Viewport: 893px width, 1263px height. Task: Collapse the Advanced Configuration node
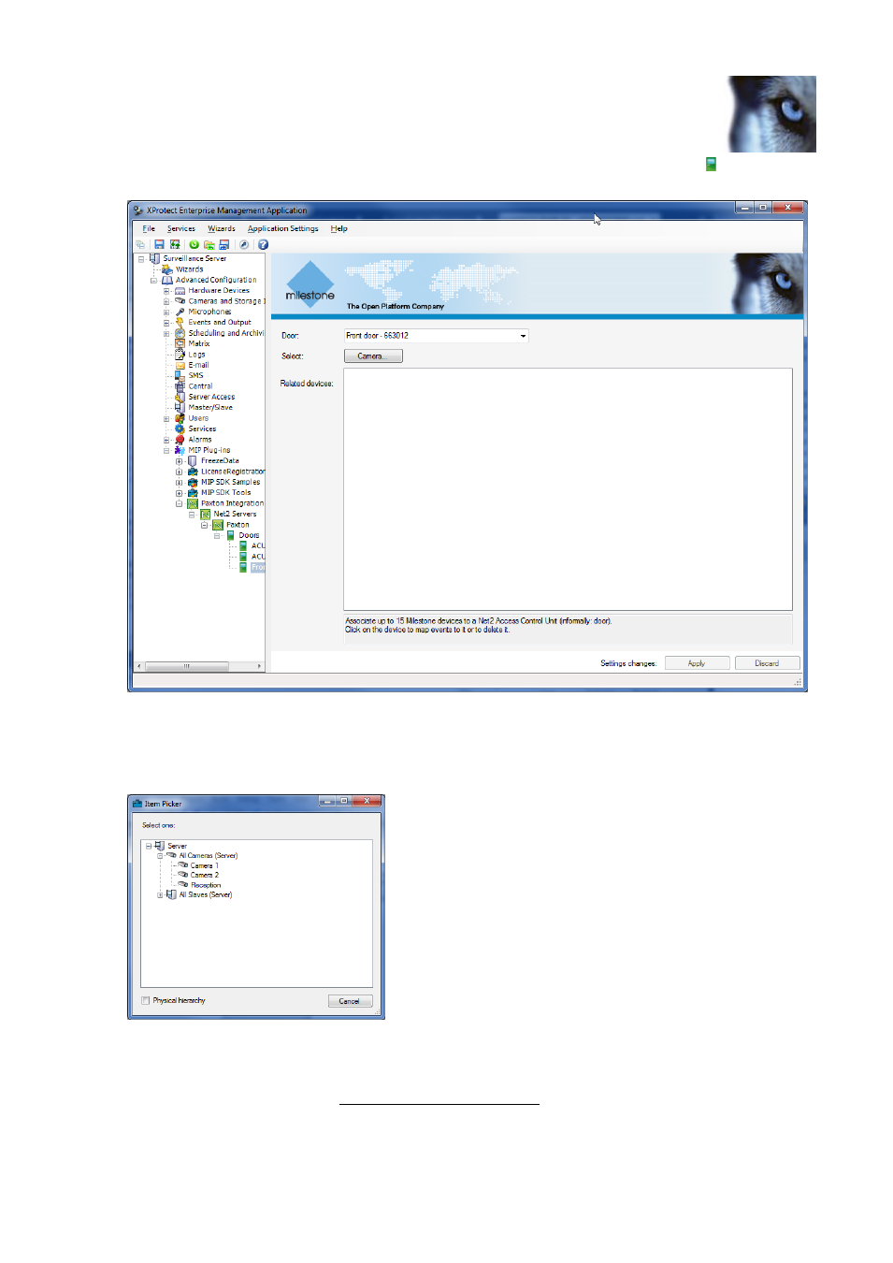point(153,281)
